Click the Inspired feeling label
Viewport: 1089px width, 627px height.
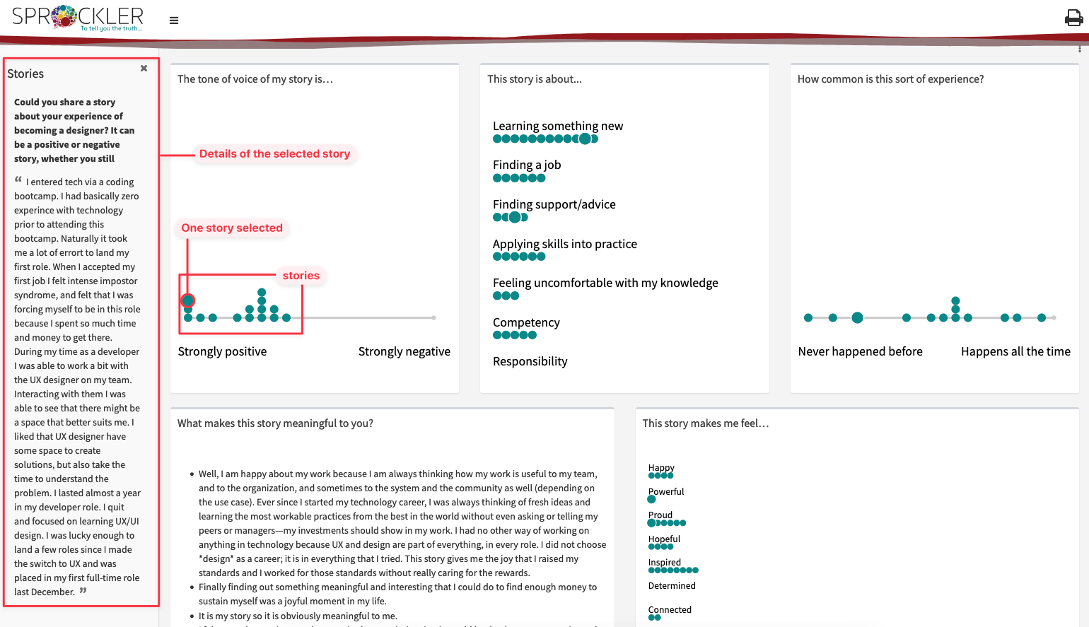tap(665, 563)
